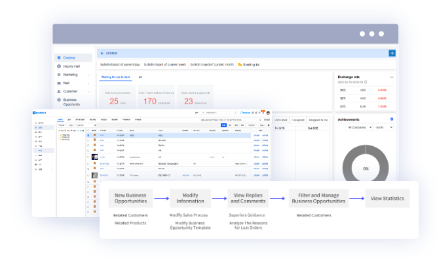Click the View Statistics box
The height and width of the screenshot is (261, 437).
tap(387, 198)
